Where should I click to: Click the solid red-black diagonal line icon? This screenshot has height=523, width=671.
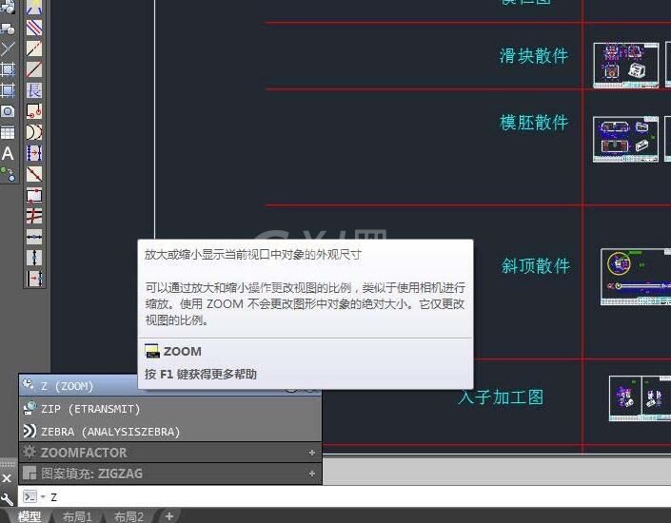pyautogui.click(x=34, y=69)
